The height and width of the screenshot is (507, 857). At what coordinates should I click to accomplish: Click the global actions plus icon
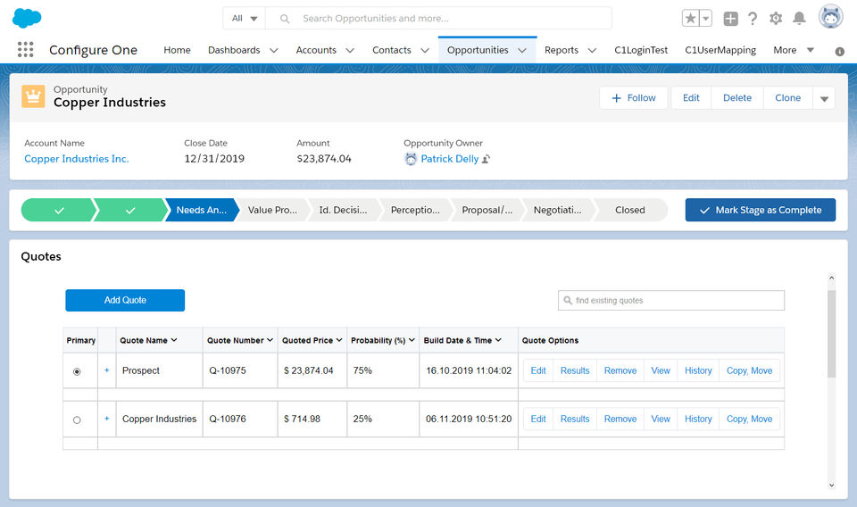731,19
